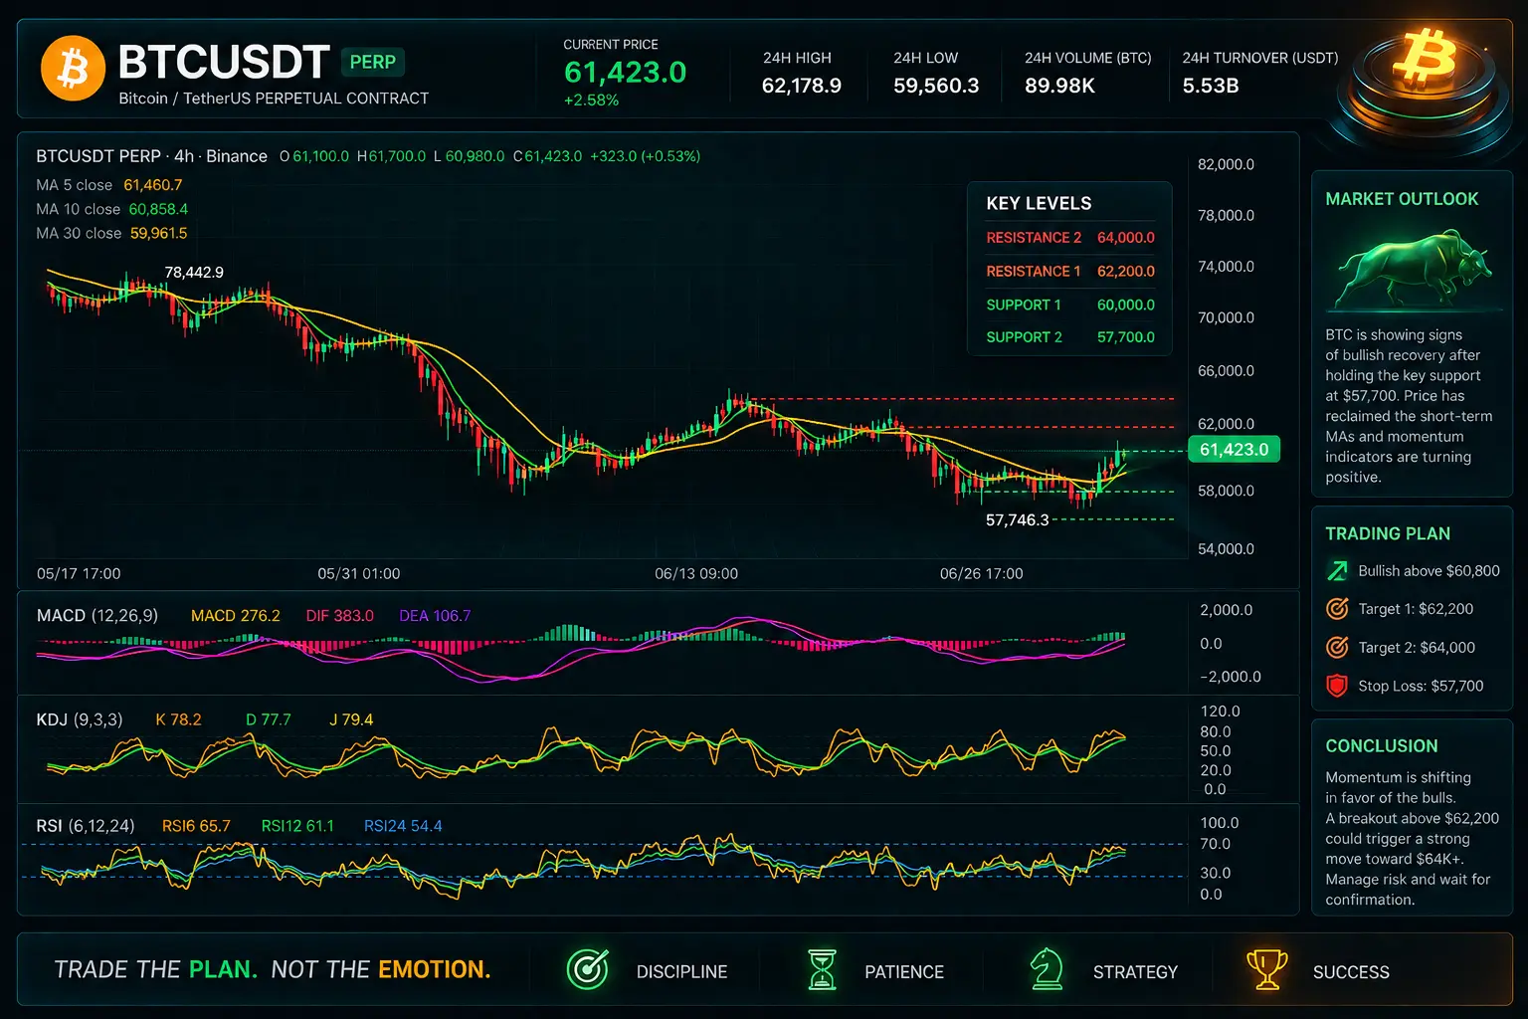Click the SUCCESS label in the footer
The height and width of the screenshot is (1019, 1528).
(x=1351, y=972)
